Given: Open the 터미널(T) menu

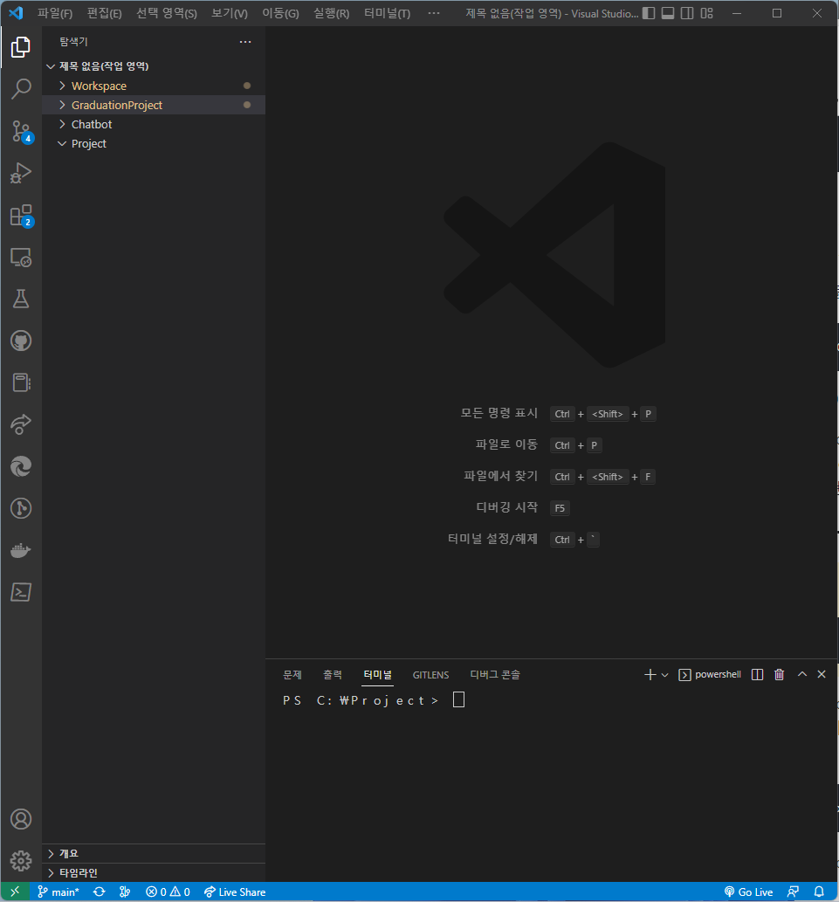Looking at the screenshot, I should (x=387, y=13).
